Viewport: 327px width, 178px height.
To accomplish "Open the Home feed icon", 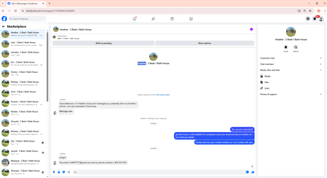I will coord(135,19).
